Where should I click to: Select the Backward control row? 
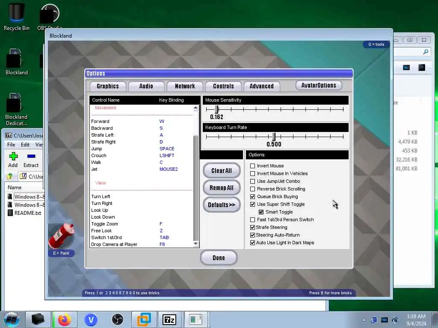(141, 128)
